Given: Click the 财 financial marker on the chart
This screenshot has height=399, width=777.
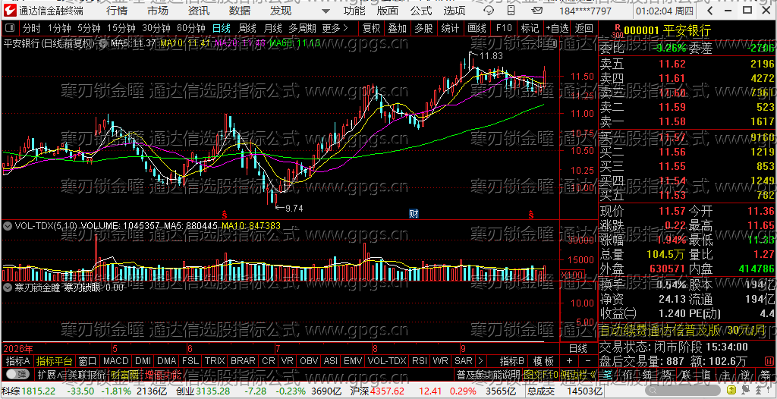Looking at the screenshot, I should pos(414,214).
